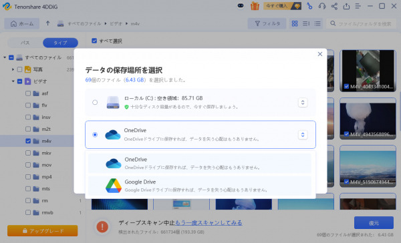Image resolution: width=401 pixels, height=243 pixels.
Task: Open the hamburger menu icon
Action: [x=358, y=6]
